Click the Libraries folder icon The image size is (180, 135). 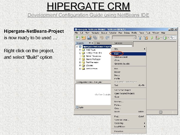click(x=83, y=65)
